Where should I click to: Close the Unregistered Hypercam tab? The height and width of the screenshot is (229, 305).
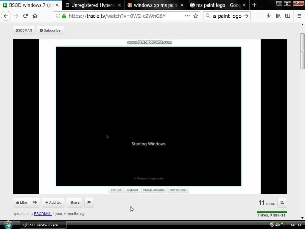tap(119, 5)
